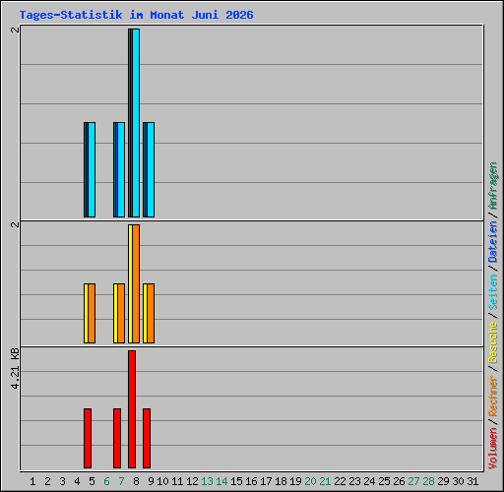Click the cyan bar for day 5
This screenshot has width=504, height=492.
coord(92,169)
